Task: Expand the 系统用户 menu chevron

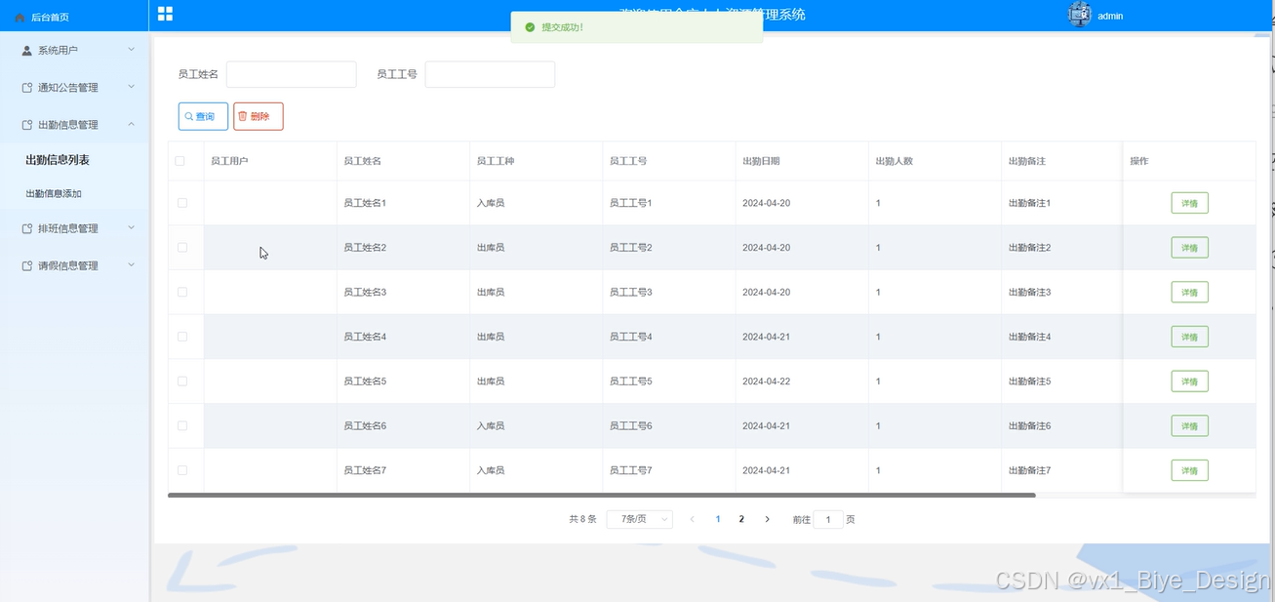Action: (132, 49)
